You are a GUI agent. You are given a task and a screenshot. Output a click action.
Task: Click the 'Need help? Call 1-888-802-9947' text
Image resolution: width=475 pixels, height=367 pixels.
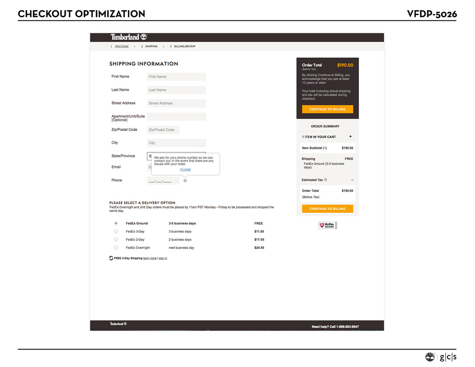coord(335,327)
